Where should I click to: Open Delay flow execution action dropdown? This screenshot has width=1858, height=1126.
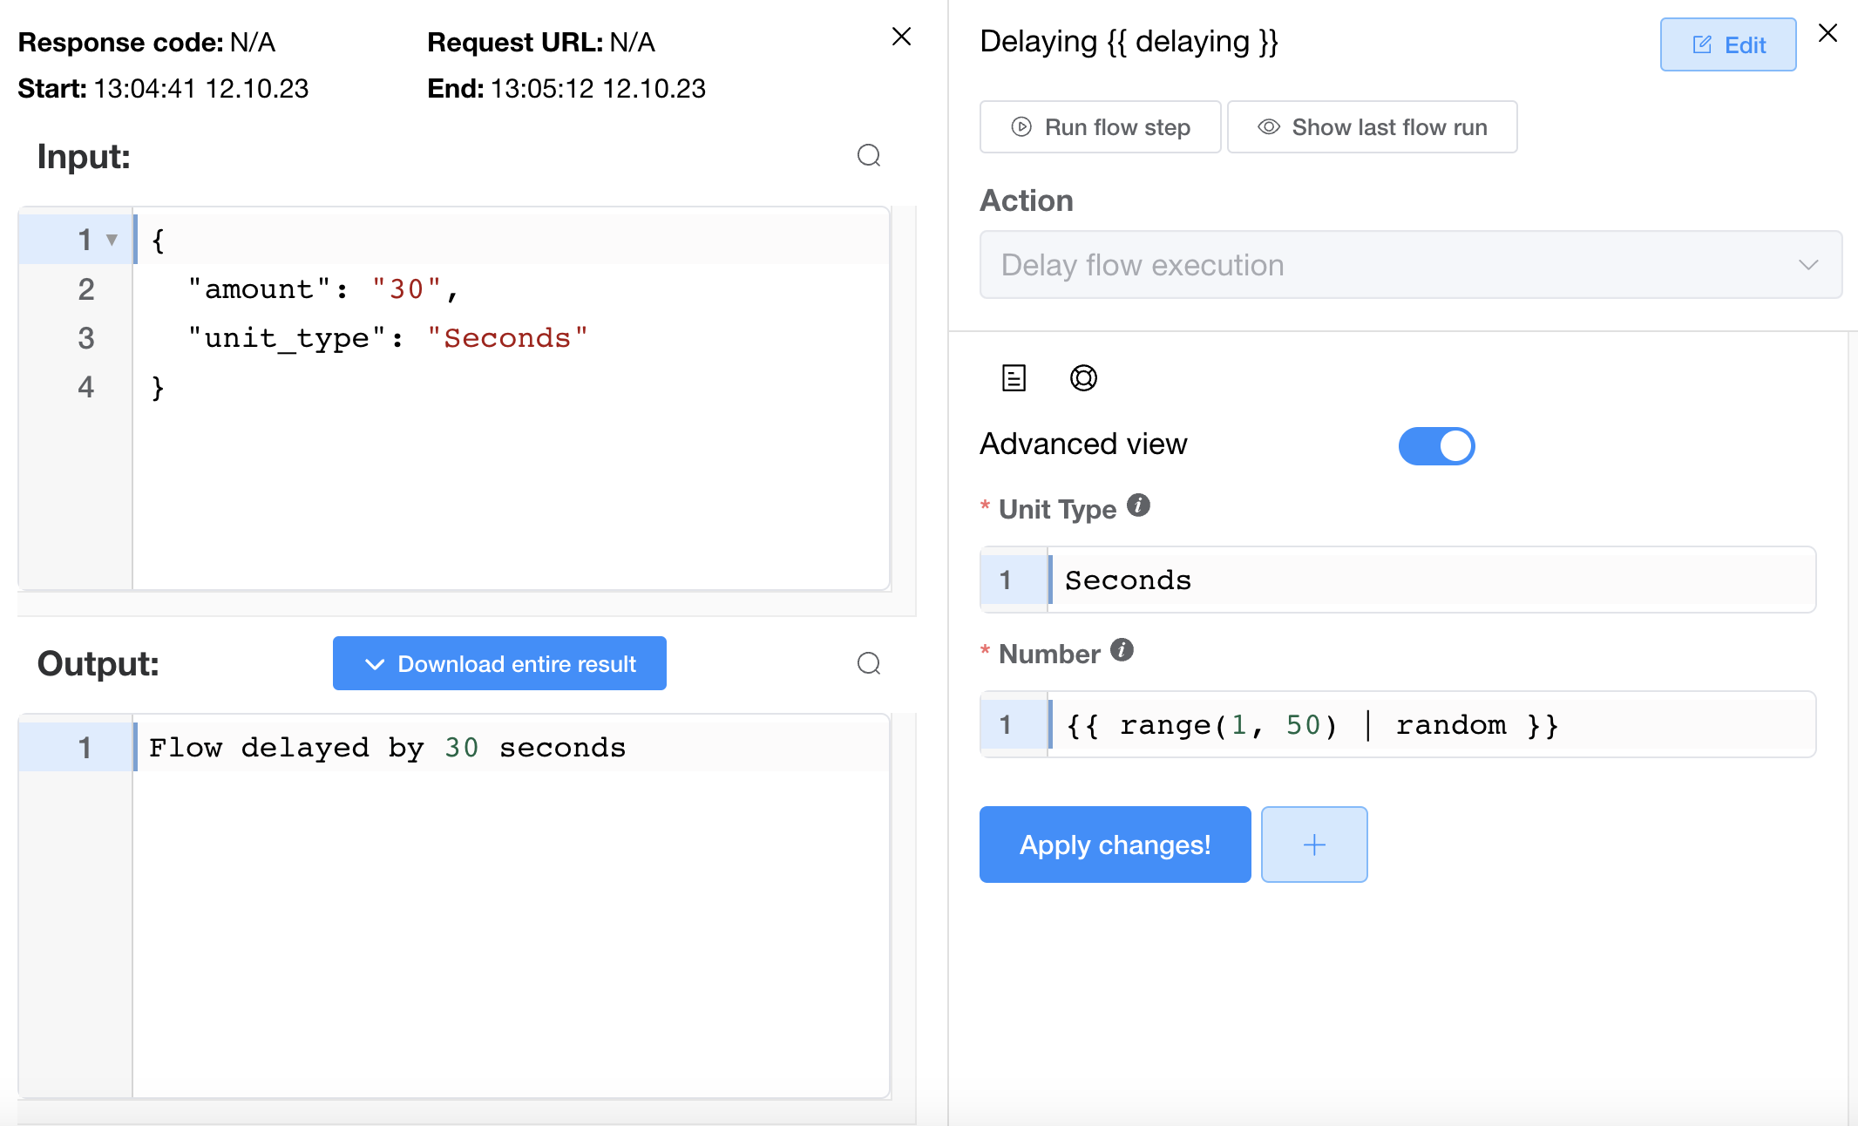pyautogui.click(x=1410, y=265)
